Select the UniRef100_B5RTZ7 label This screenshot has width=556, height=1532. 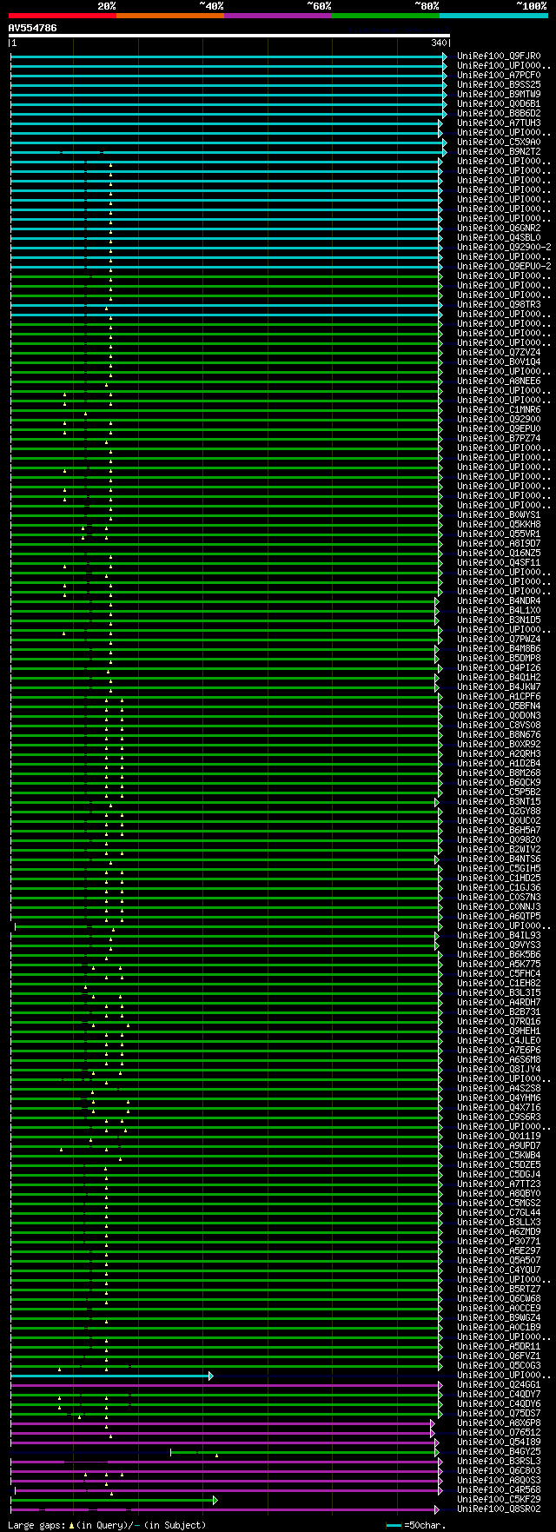click(499, 1290)
